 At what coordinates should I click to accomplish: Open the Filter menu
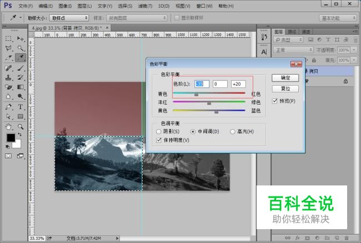pyautogui.click(x=146, y=6)
